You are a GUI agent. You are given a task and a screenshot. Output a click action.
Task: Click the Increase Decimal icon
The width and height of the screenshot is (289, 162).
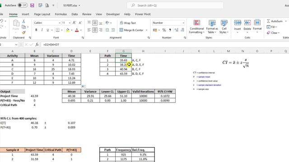pos(177,30)
